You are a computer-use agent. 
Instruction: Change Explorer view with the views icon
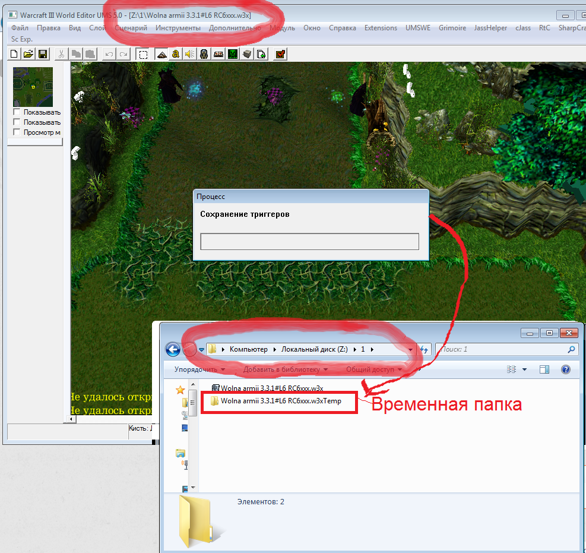(511, 369)
